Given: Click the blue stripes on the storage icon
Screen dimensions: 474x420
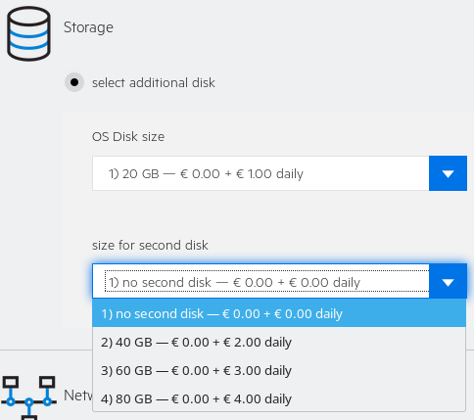Looking at the screenshot, I should click(x=28, y=39).
